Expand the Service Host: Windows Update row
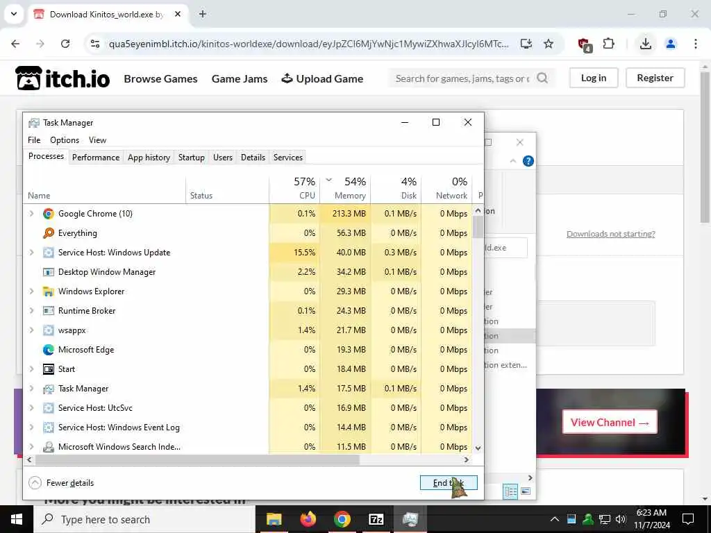Screen dimensions: 711x533 (32, 253)
